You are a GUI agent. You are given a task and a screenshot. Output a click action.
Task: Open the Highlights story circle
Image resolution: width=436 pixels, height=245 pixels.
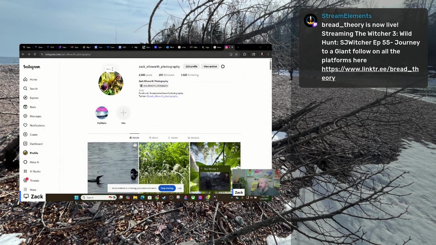click(x=102, y=113)
